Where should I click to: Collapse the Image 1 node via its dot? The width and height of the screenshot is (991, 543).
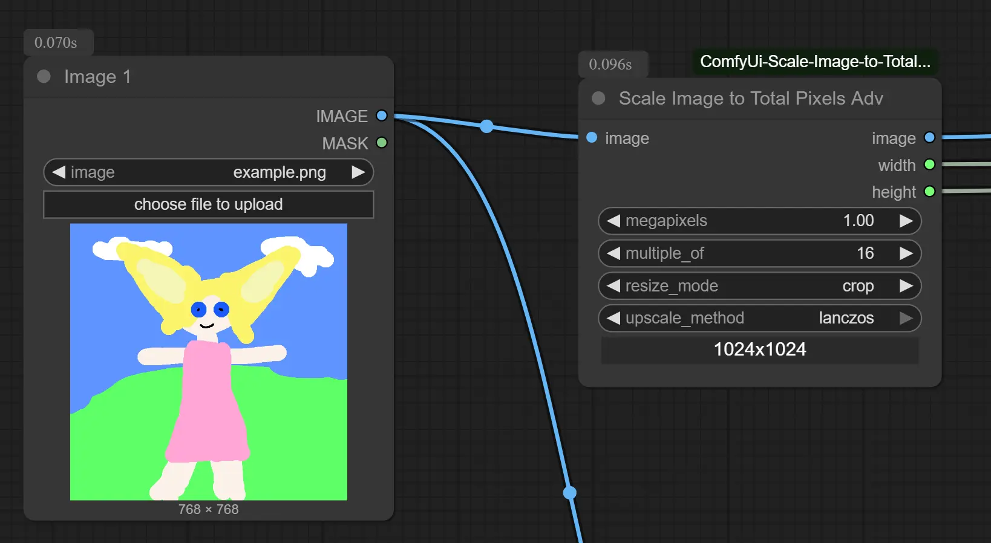coord(44,76)
